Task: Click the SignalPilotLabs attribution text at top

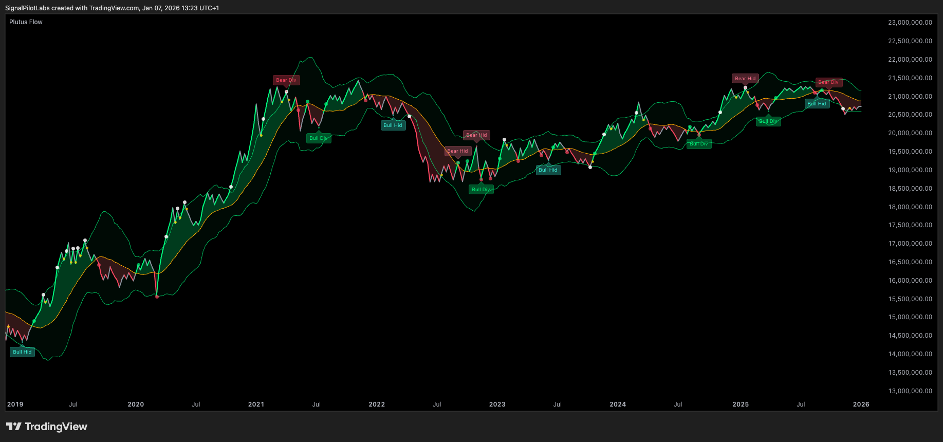Action: click(112, 8)
